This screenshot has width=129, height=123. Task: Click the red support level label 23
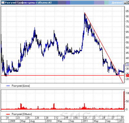click(127, 75)
